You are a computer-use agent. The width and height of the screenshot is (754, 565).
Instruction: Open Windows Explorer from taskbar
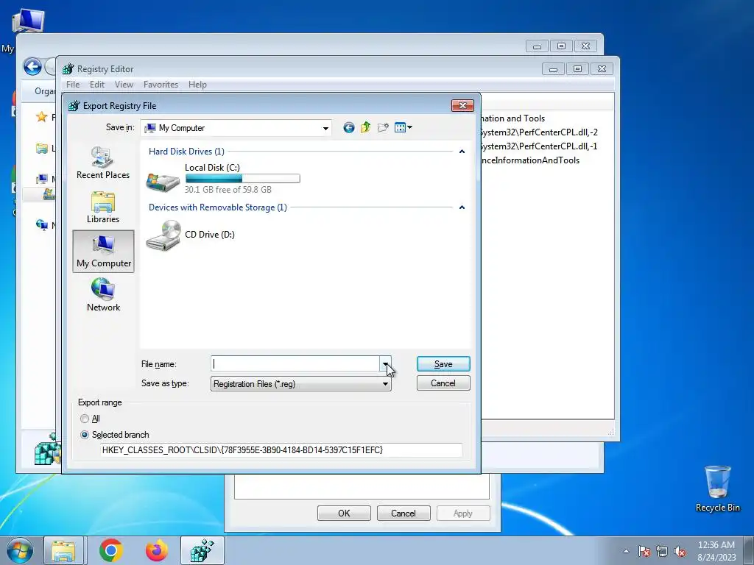[x=63, y=550]
